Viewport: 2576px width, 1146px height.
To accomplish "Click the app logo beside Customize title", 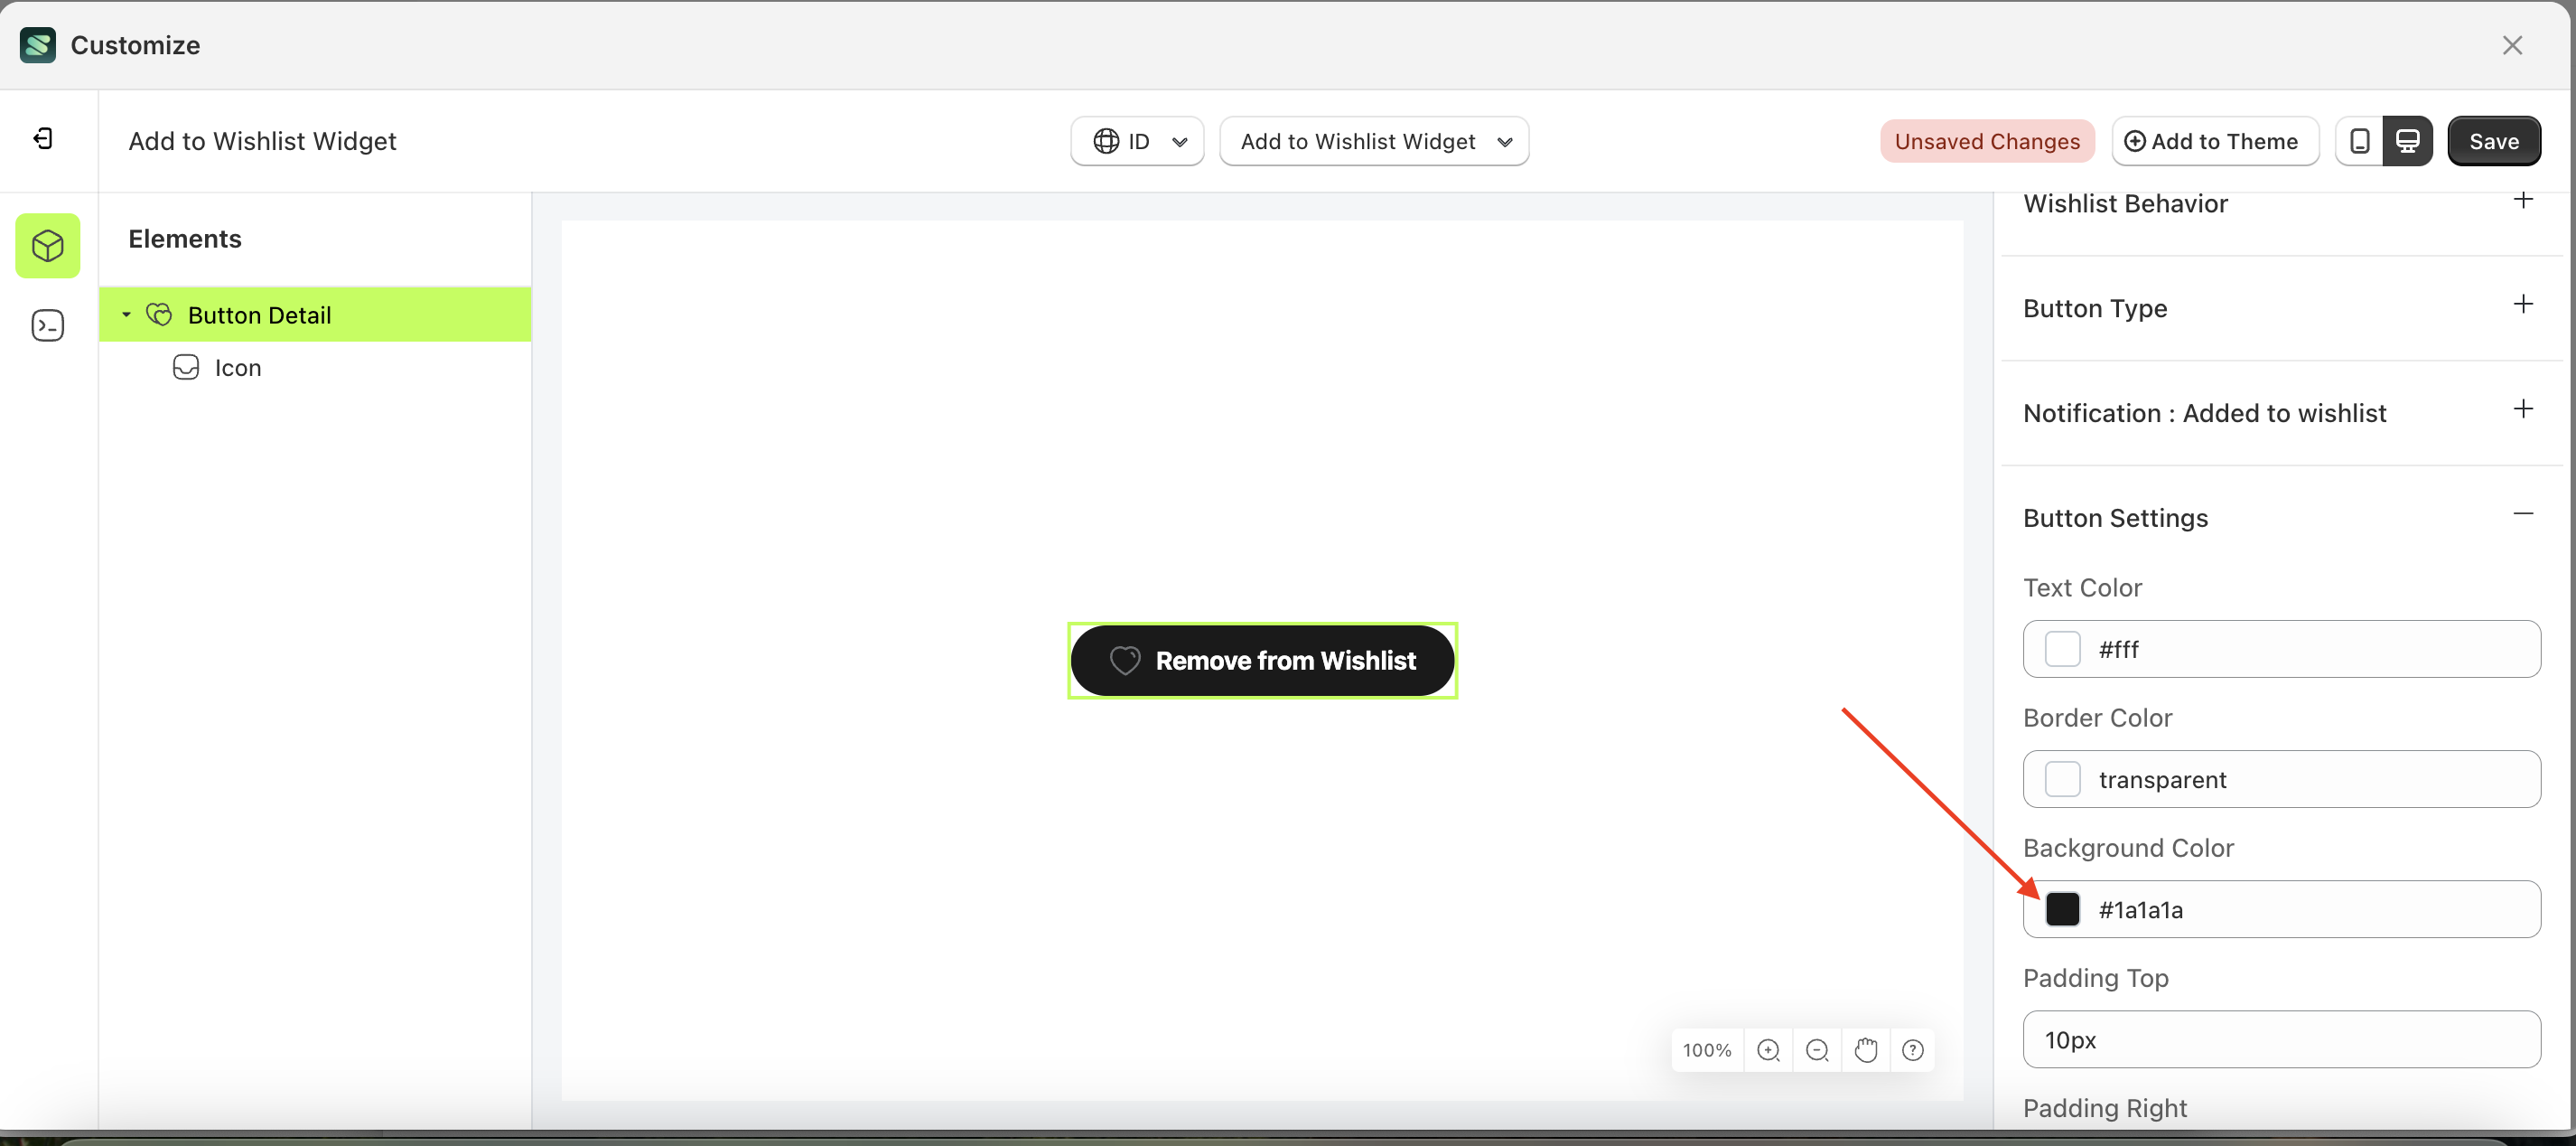I will (37, 44).
